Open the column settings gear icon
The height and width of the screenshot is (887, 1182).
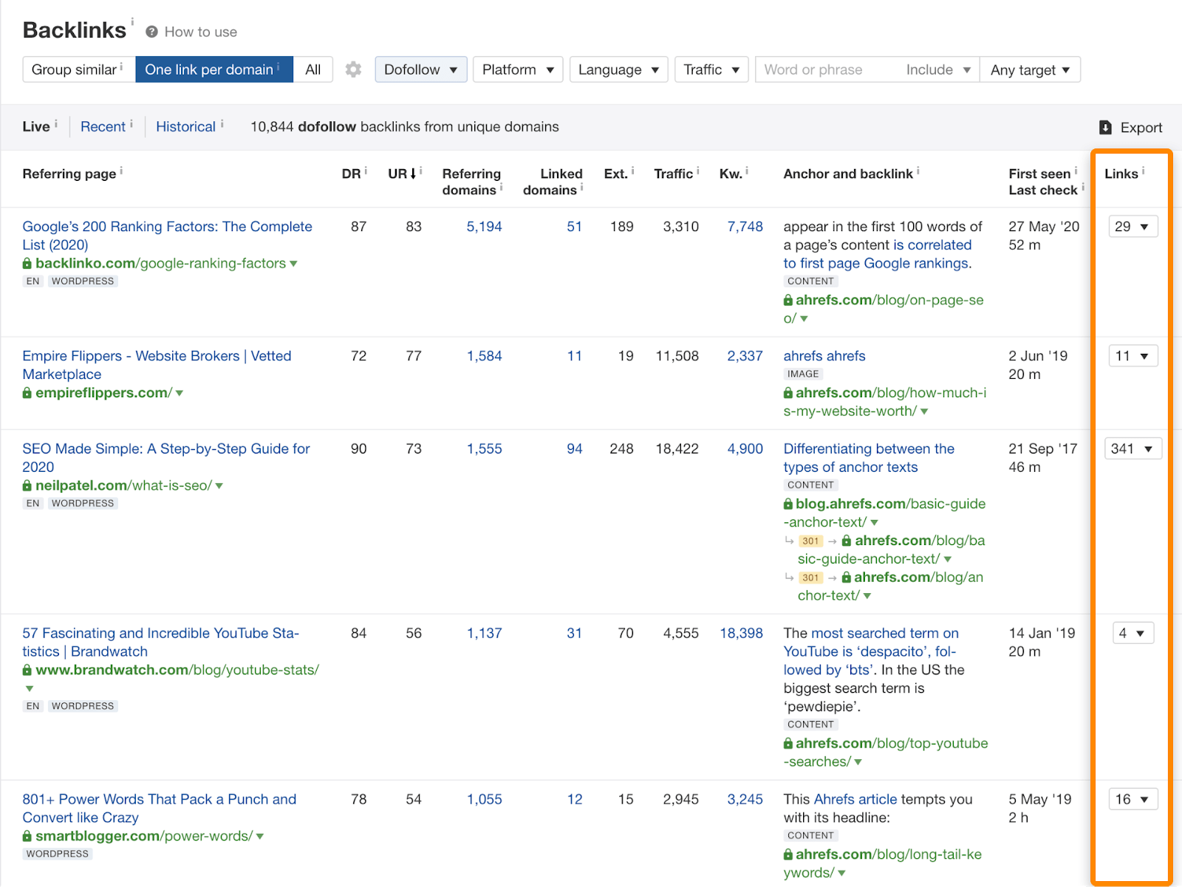(353, 69)
